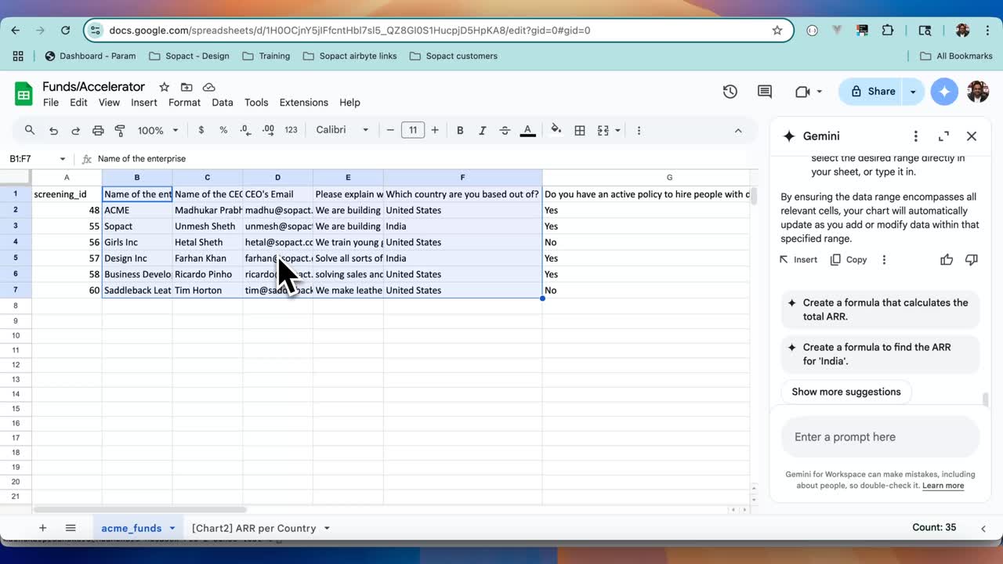
Task: Redo the last action
Action: [75, 130]
